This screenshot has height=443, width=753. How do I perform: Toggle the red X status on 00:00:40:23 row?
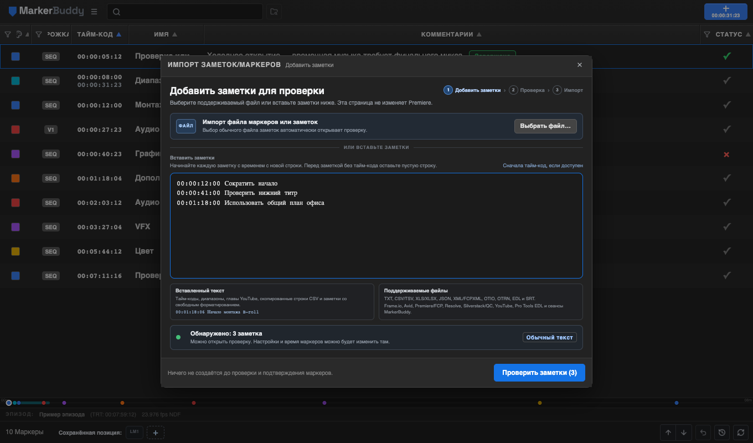coord(726,154)
